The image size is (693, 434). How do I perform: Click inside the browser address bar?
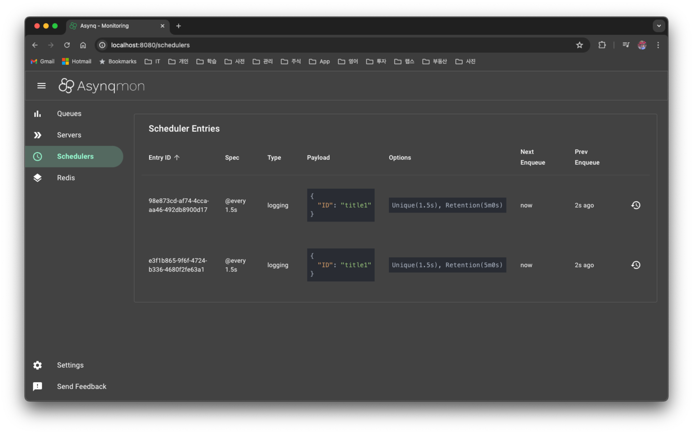(243, 45)
